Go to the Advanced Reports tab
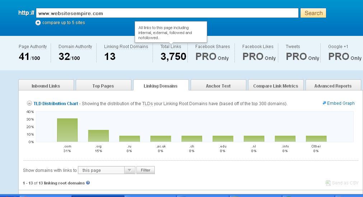363x197 pixels. [333, 86]
